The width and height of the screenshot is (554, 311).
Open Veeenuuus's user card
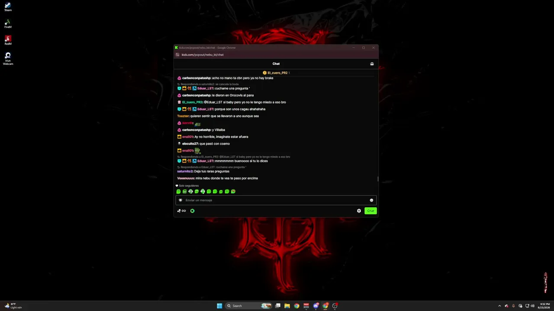186,178
